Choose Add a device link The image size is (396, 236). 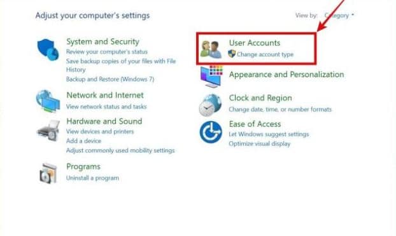coord(83,141)
